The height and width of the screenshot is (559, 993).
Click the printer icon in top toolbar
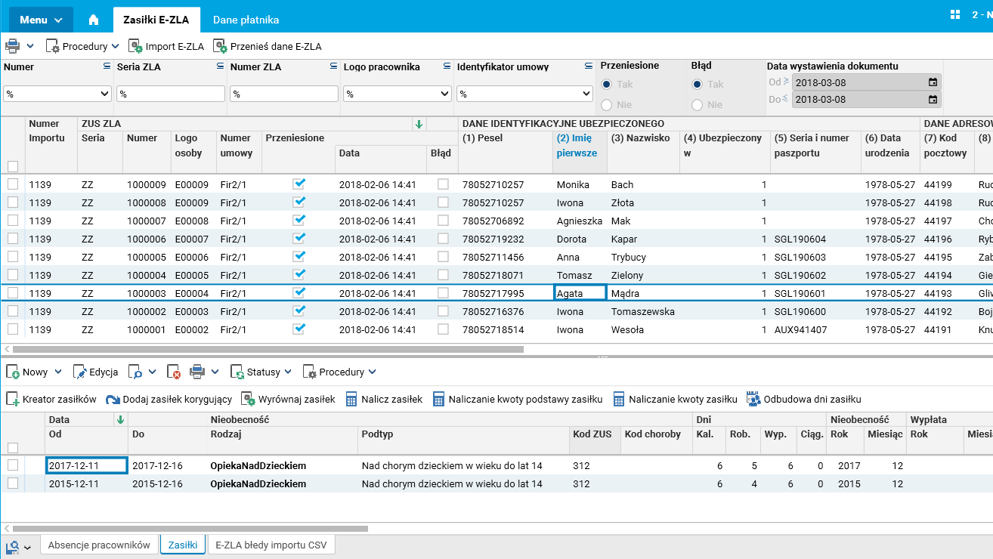pyautogui.click(x=13, y=47)
